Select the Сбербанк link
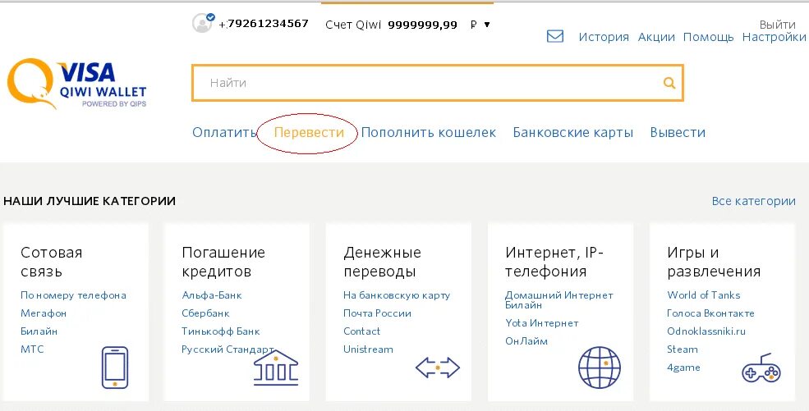The image size is (809, 411). (x=205, y=313)
